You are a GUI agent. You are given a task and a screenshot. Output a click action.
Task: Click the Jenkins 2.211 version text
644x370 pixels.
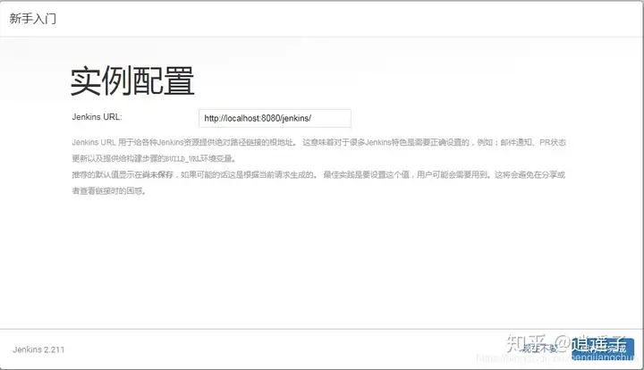[38, 349]
